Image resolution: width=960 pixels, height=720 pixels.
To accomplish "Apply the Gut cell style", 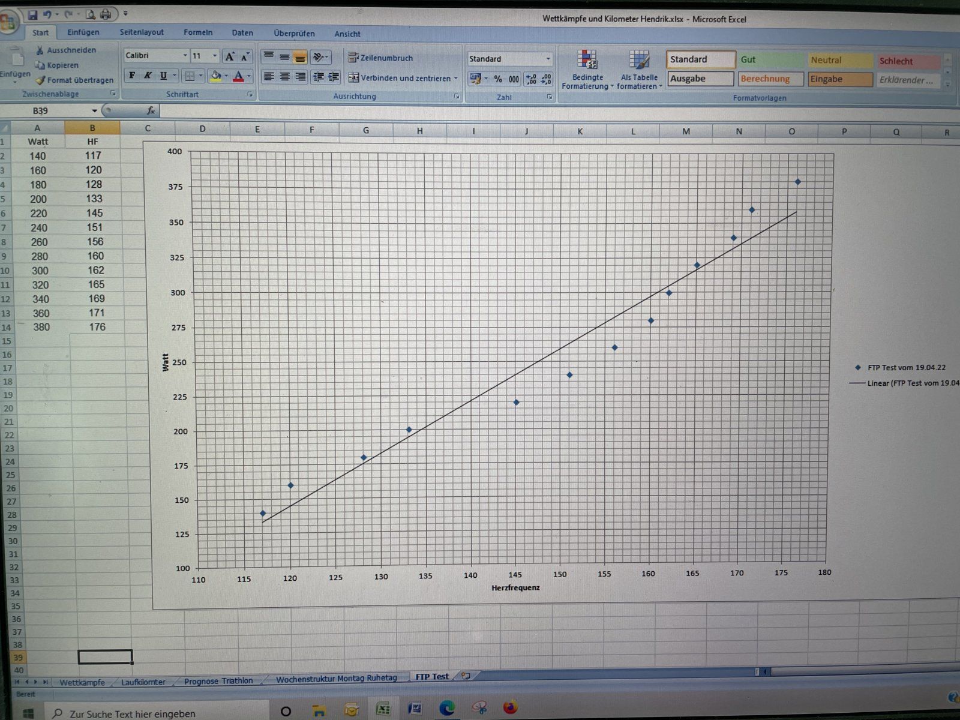I will pyautogui.click(x=770, y=59).
